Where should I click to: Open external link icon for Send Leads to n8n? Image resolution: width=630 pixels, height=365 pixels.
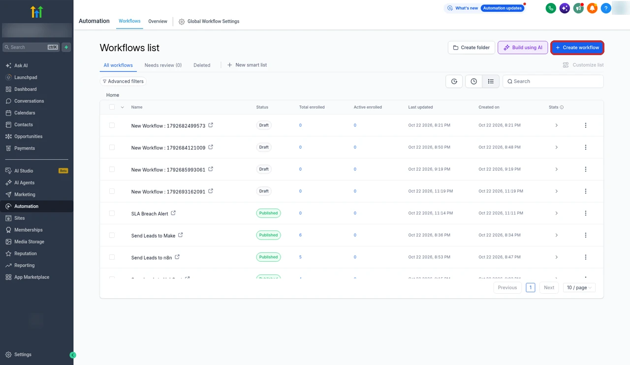pyautogui.click(x=177, y=257)
